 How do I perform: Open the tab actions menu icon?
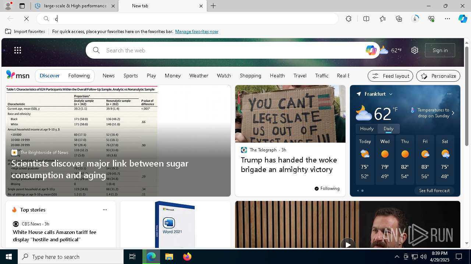22,6
